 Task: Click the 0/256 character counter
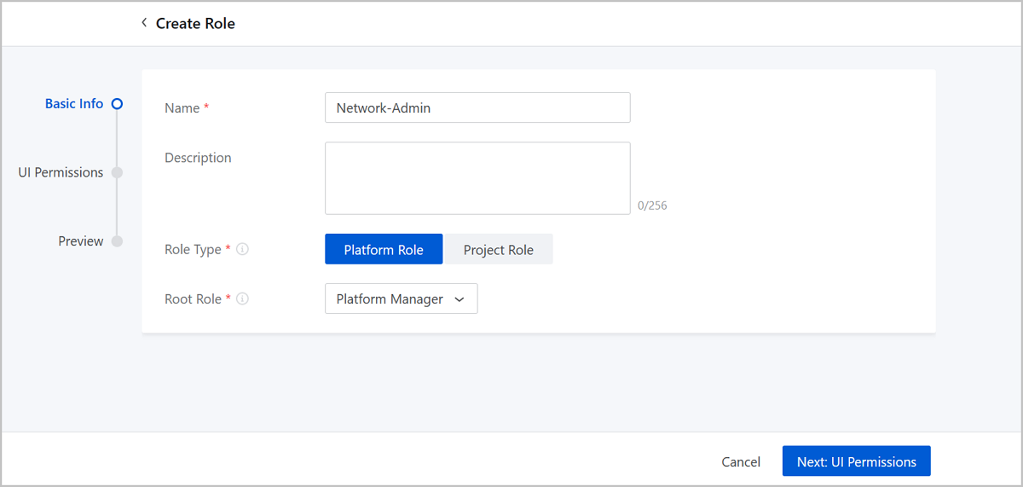[652, 206]
